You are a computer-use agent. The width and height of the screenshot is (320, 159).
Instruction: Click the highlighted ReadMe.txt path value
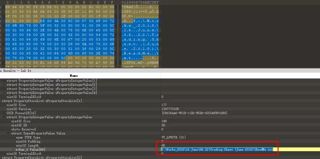point(217,150)
